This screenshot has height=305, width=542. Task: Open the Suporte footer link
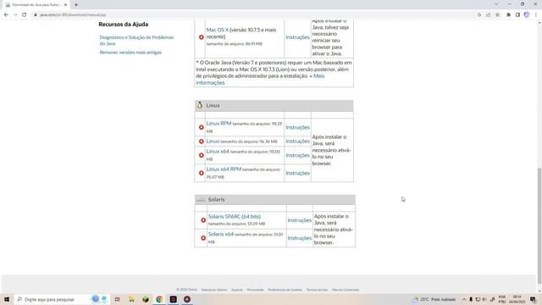coord(237,290)
